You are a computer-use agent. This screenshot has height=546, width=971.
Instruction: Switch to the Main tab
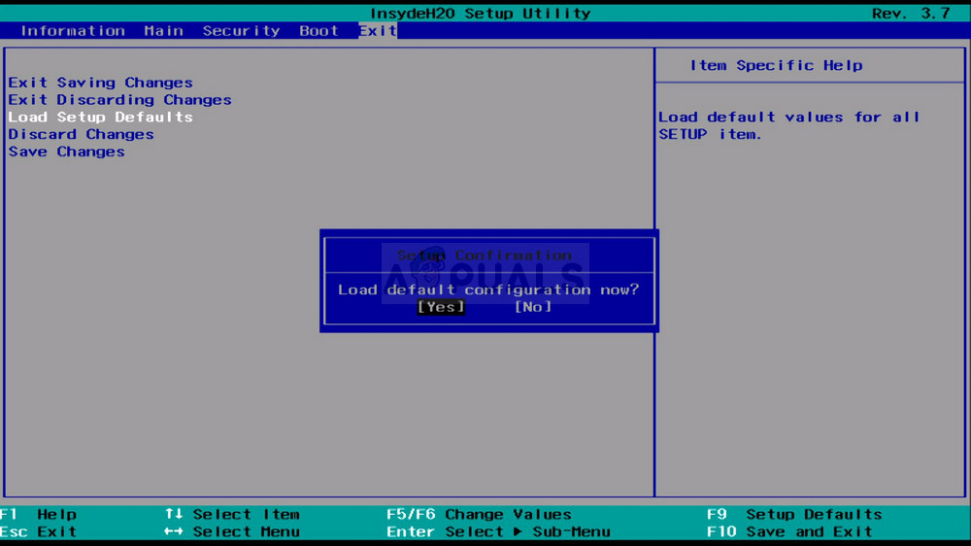[163, 30]
